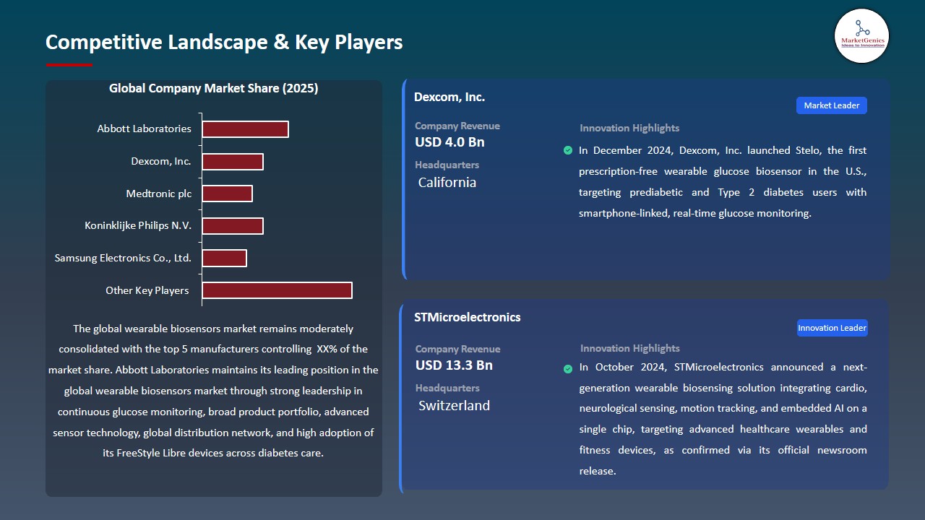Click Innovation Highlights label in STMicroelectronics card
The image size is (925, 520).
630,348
